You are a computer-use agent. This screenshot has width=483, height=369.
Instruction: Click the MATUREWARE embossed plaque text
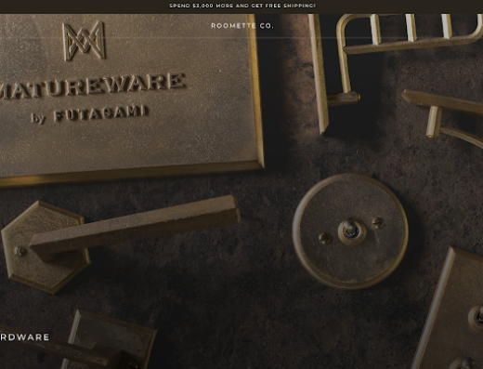click(x=92, y=86)
